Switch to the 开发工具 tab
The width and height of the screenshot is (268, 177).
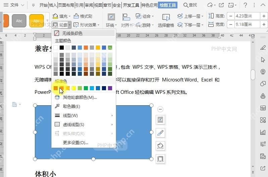click(x=131, y=5)
